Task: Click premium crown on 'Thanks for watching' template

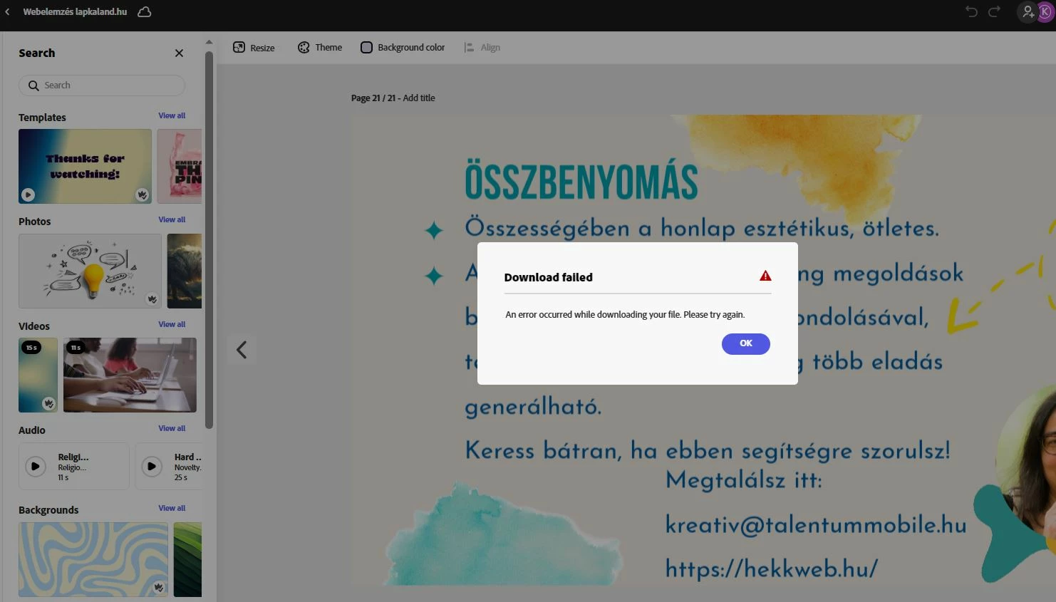Action: pos(142,194)
